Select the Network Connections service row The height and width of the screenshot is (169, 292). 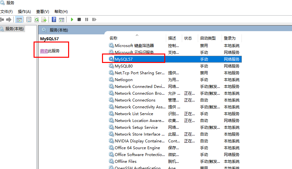[175, 100]
